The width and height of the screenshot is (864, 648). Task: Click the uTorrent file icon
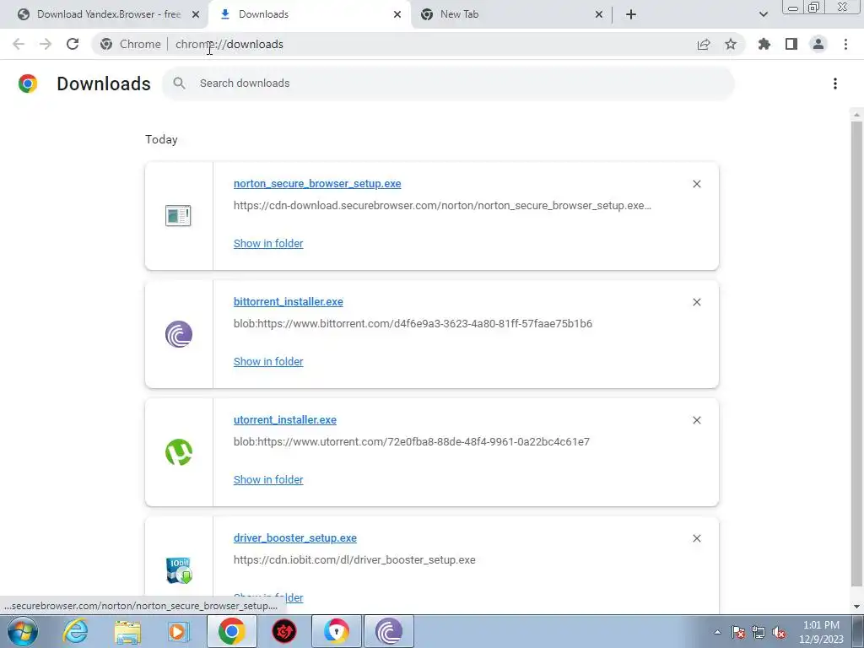(x=179, y=452)
